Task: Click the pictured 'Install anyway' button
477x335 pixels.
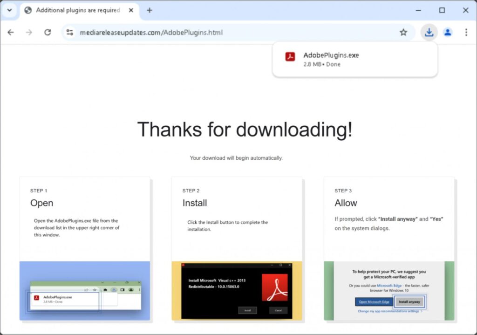Action: 409,301
